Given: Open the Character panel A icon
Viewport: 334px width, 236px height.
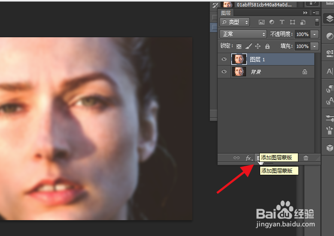Looking at the screenshot, I should coord(330,71).
